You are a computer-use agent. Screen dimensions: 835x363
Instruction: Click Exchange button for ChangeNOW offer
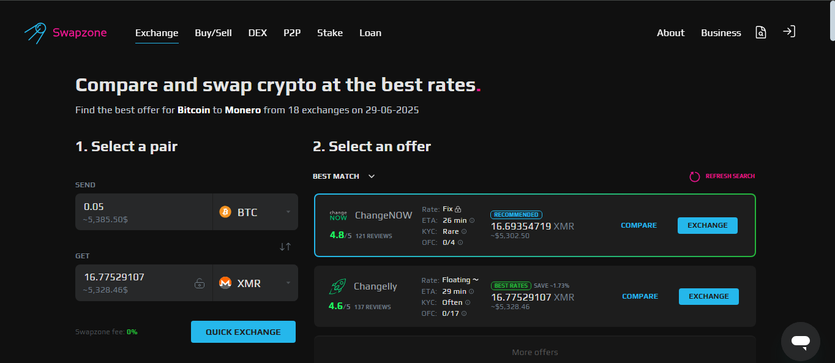click(708, 225)
